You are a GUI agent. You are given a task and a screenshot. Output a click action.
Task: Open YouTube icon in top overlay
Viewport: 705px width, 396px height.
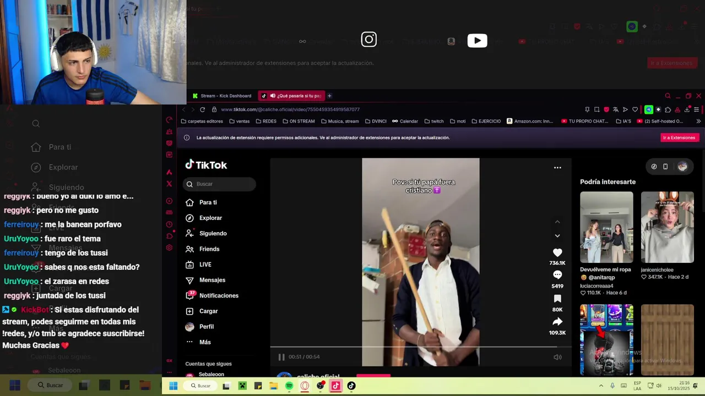477,40
